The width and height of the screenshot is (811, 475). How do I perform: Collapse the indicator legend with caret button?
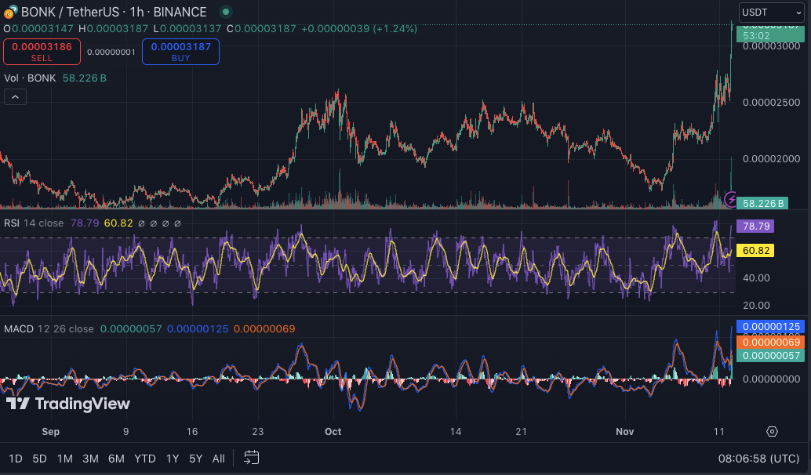coord(15,97)
